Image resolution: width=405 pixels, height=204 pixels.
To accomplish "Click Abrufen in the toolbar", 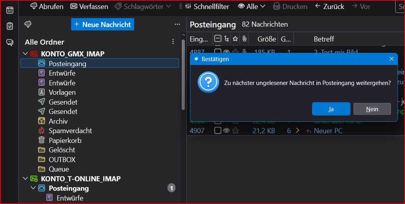I will coord(47,6).
